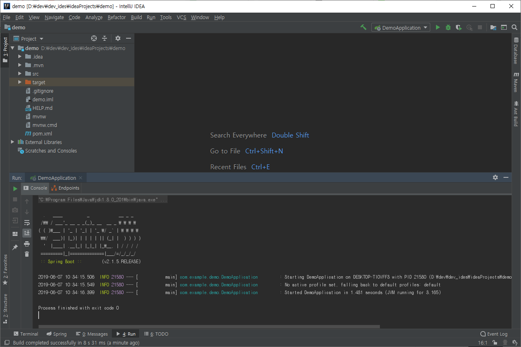Toggle soft-wrap in the console

(27, 223)
